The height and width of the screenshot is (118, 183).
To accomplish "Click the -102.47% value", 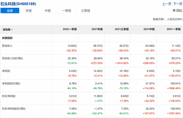I will (97, 114).
